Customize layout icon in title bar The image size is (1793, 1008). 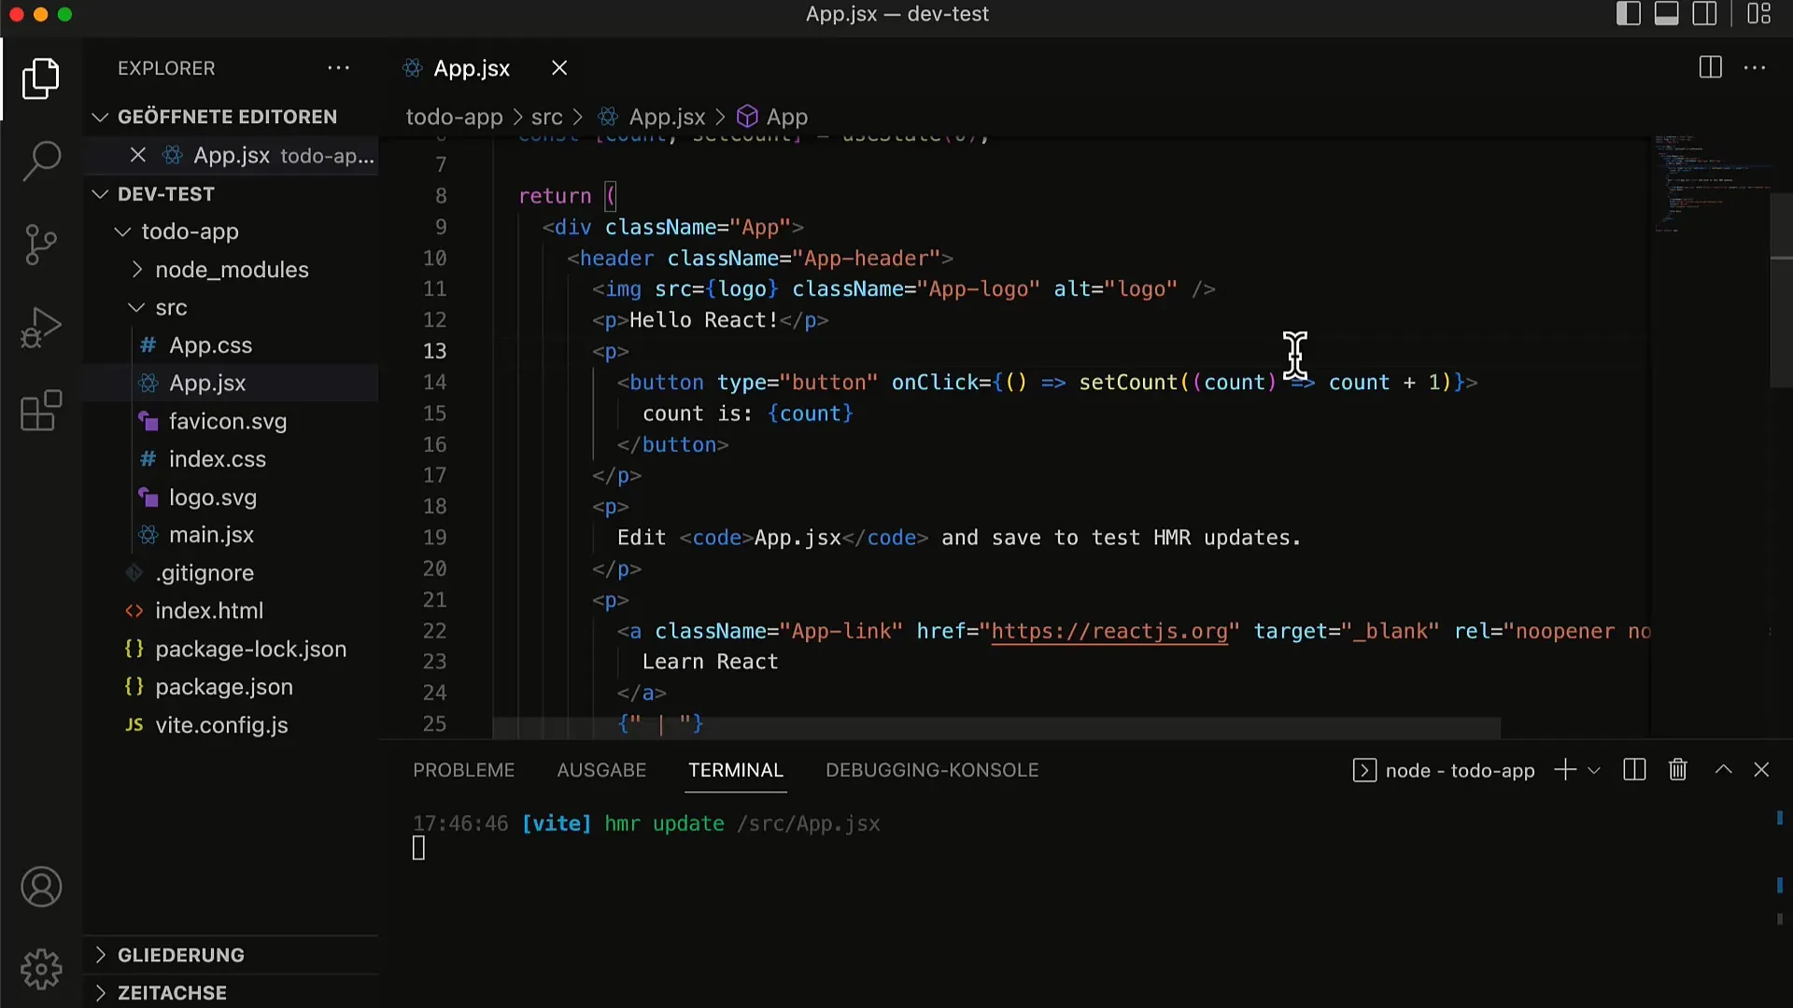(1760, 14)
